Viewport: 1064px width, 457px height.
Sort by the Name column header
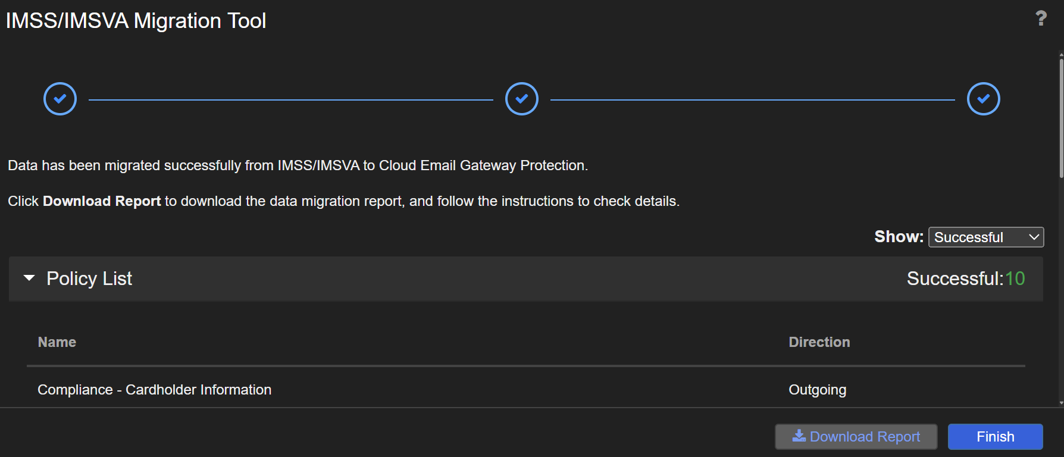click(57, 342)
